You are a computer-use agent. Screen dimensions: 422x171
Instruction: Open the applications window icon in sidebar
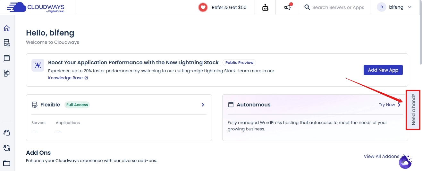(x=7, y=58)
